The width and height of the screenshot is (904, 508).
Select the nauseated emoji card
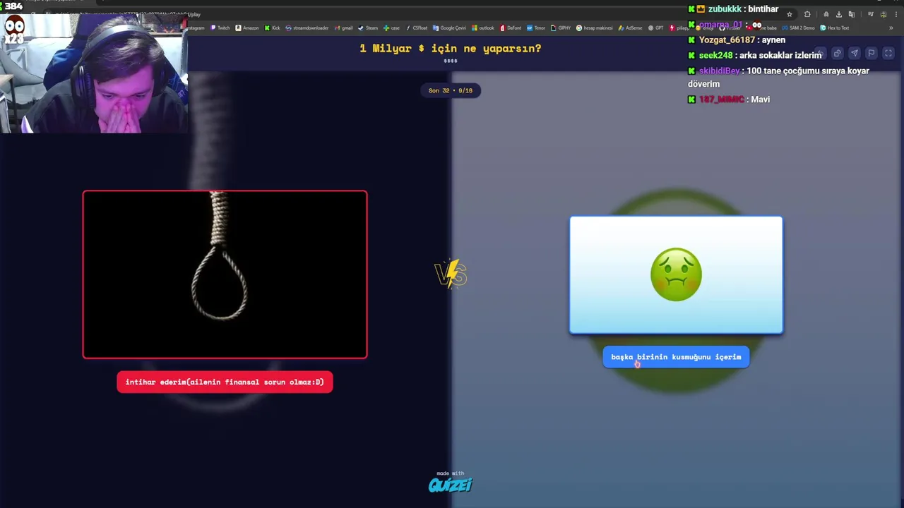point(676,274)
